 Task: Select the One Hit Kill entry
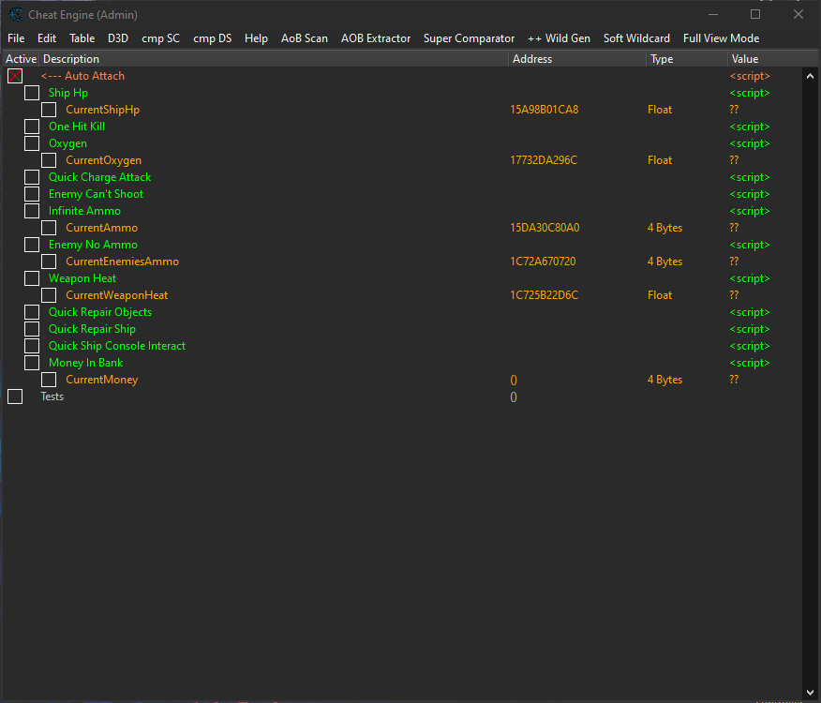77,127
